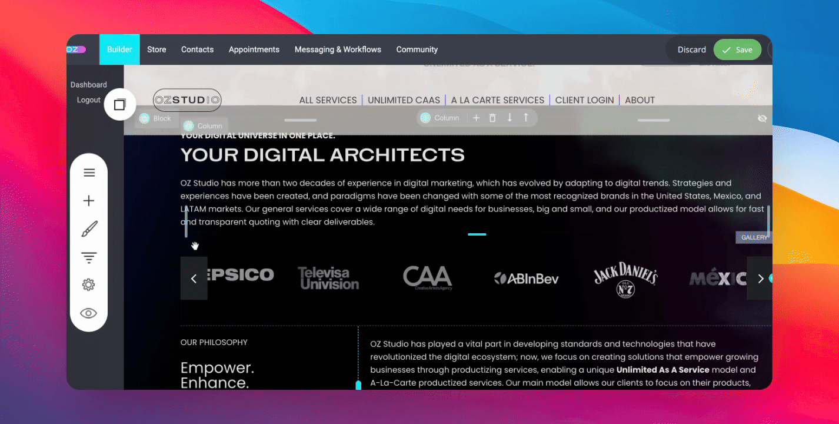
Task: Click the Empower. Enhance. heading
Action: pyautogui.click(x=217, y=376)
